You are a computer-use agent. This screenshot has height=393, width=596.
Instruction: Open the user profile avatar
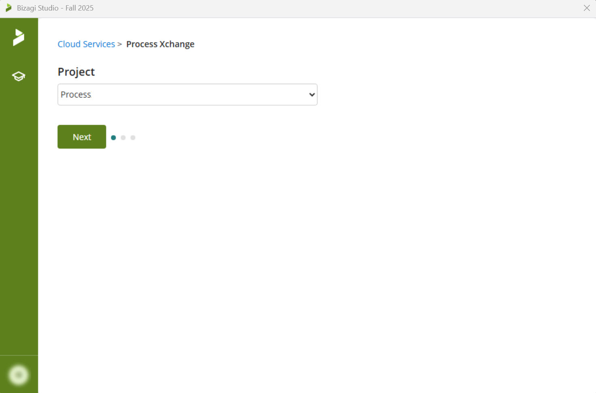(19, 375)
